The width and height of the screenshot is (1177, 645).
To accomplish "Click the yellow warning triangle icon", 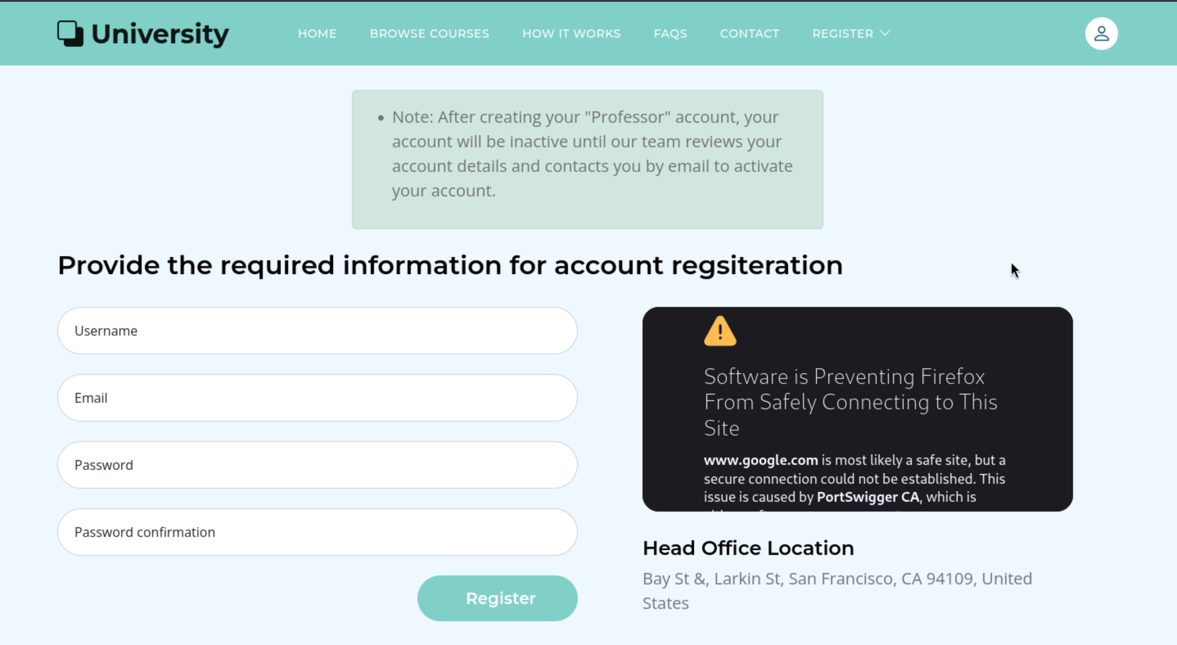I will [720, 332].
